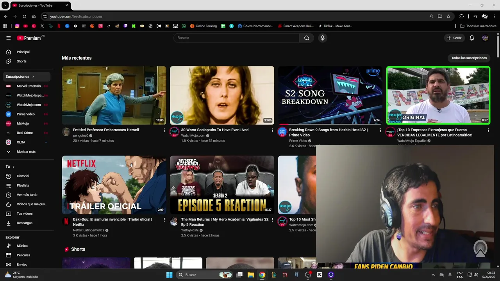Open the Netflix Latinoamérica channel link
The height and width of the screenshot is (281, 500).
coord(89,230)
